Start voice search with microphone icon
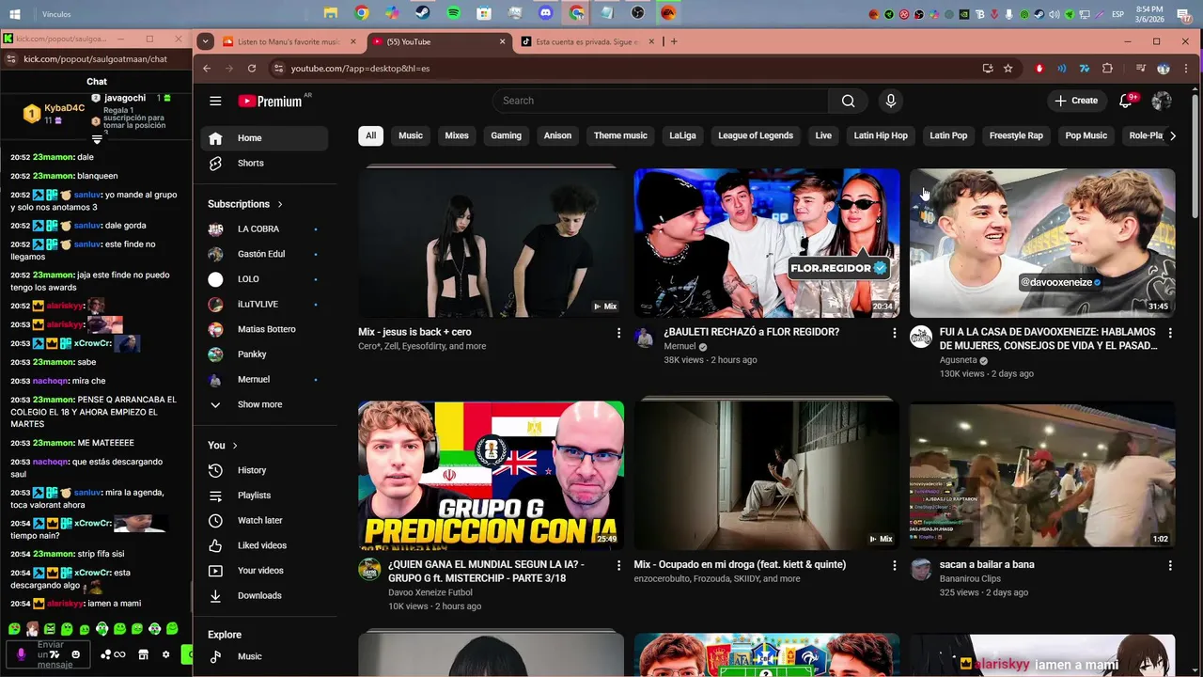This screenshot has width=1203, height=677. [891, 101]
